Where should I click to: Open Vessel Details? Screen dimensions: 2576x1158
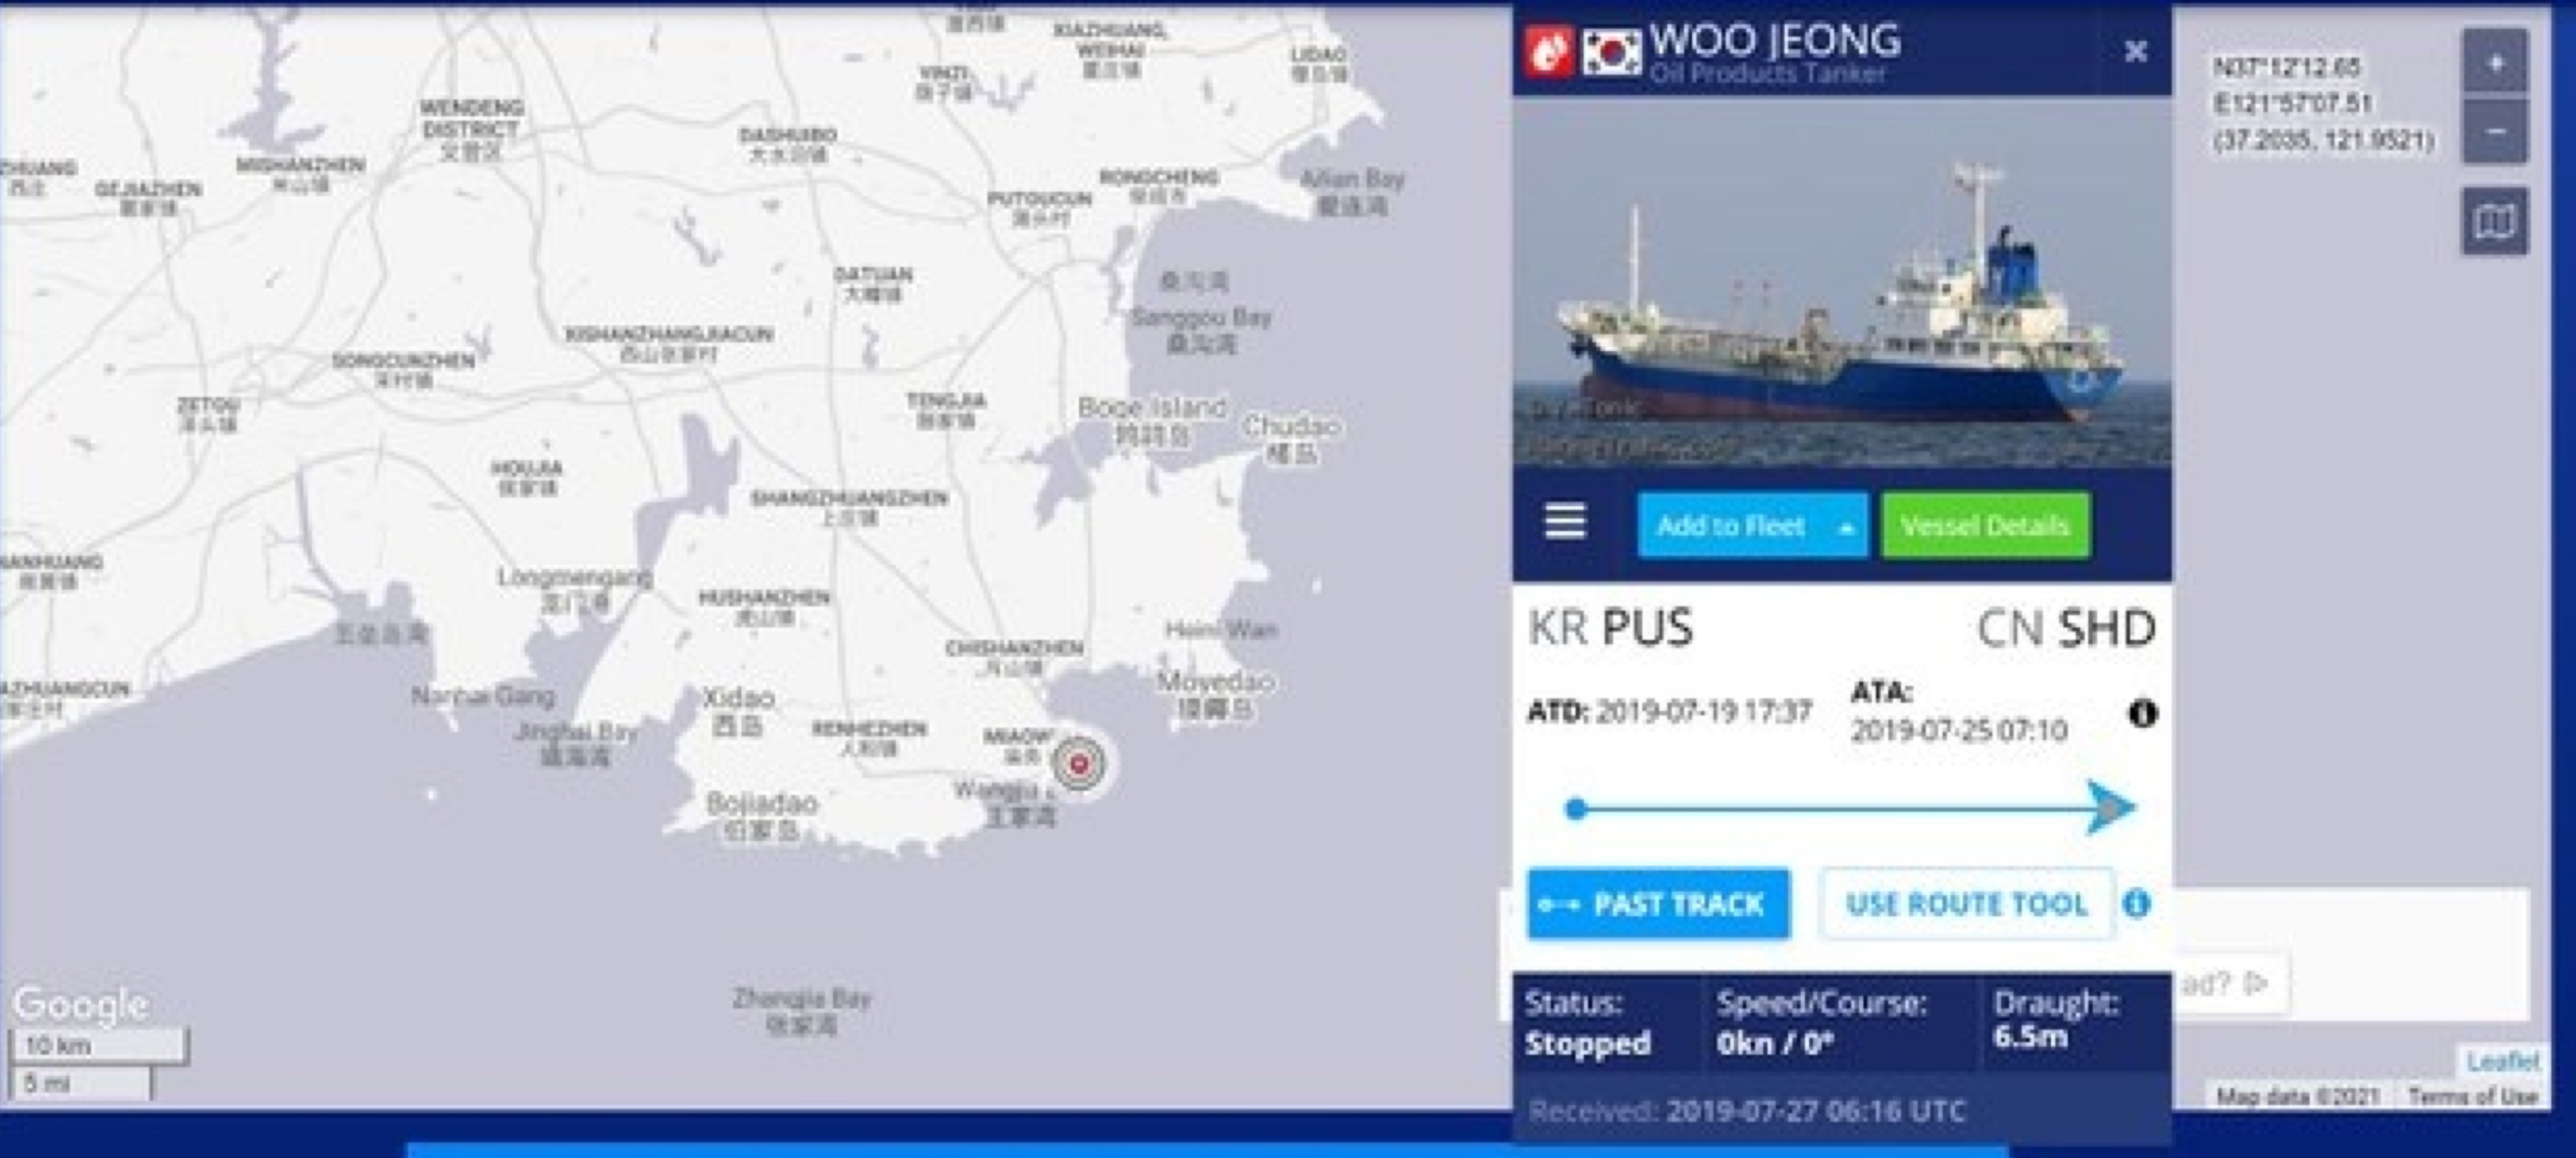(1985, 525)
